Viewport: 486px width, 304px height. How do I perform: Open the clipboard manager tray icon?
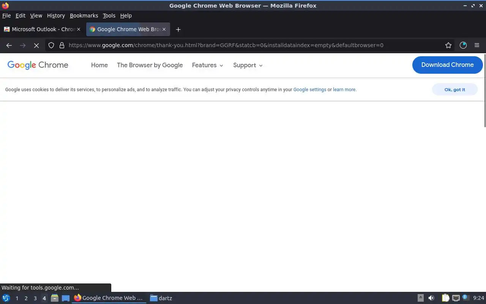[x=445, y=298]
